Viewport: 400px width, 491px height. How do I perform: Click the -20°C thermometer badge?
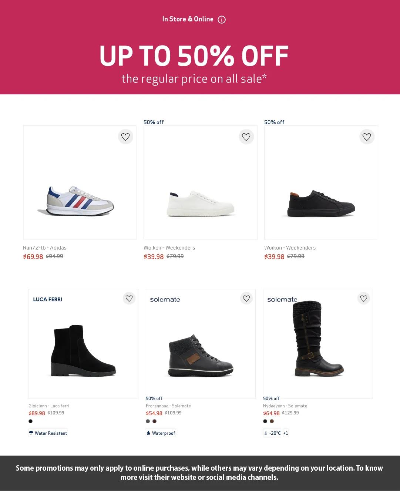pos(272,433)
